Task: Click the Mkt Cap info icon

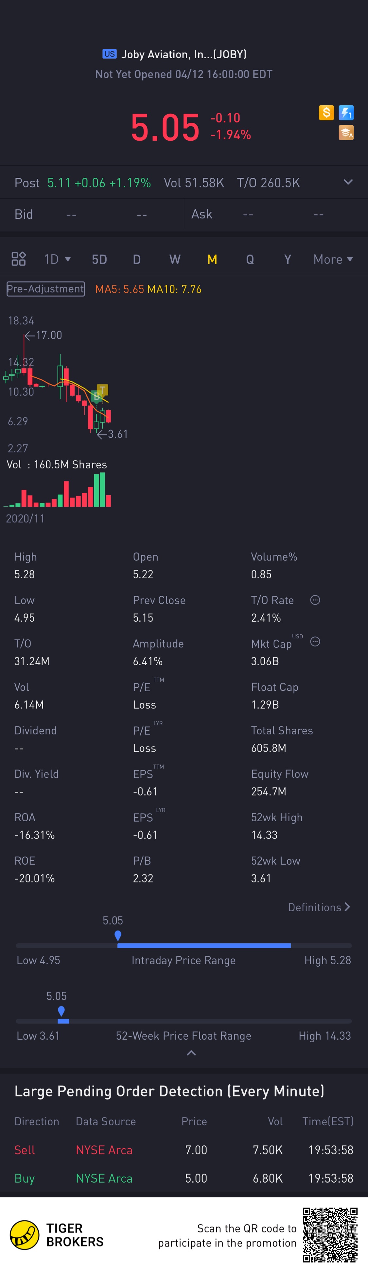Action: [x=315, y=642]
